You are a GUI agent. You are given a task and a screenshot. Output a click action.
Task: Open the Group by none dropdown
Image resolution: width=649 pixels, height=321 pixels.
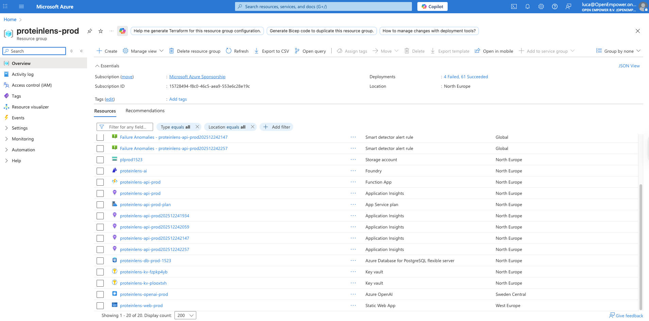(x=618, y=51)
